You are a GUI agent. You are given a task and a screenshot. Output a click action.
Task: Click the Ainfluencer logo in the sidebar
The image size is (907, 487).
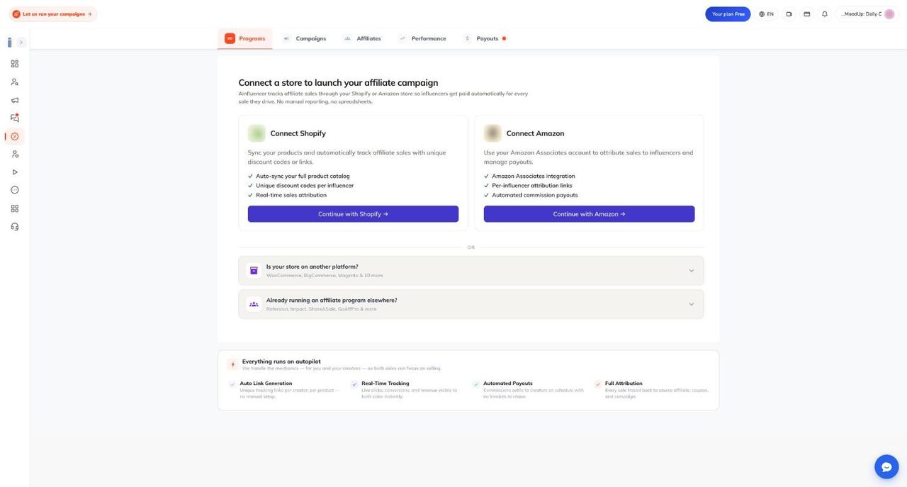click(x=10, y=43)
